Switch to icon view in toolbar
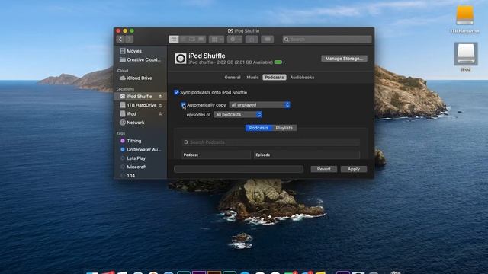 coord(174,39)
